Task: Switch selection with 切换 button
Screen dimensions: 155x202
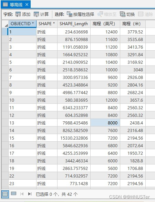Action: click(x=127, y=14)
